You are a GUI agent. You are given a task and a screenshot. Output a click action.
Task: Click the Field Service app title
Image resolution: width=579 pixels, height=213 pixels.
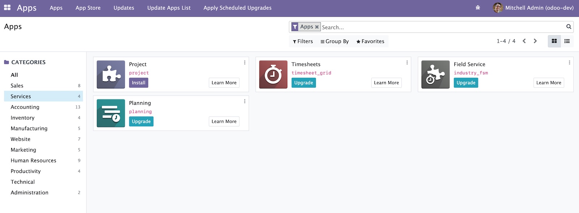point(469,64)
